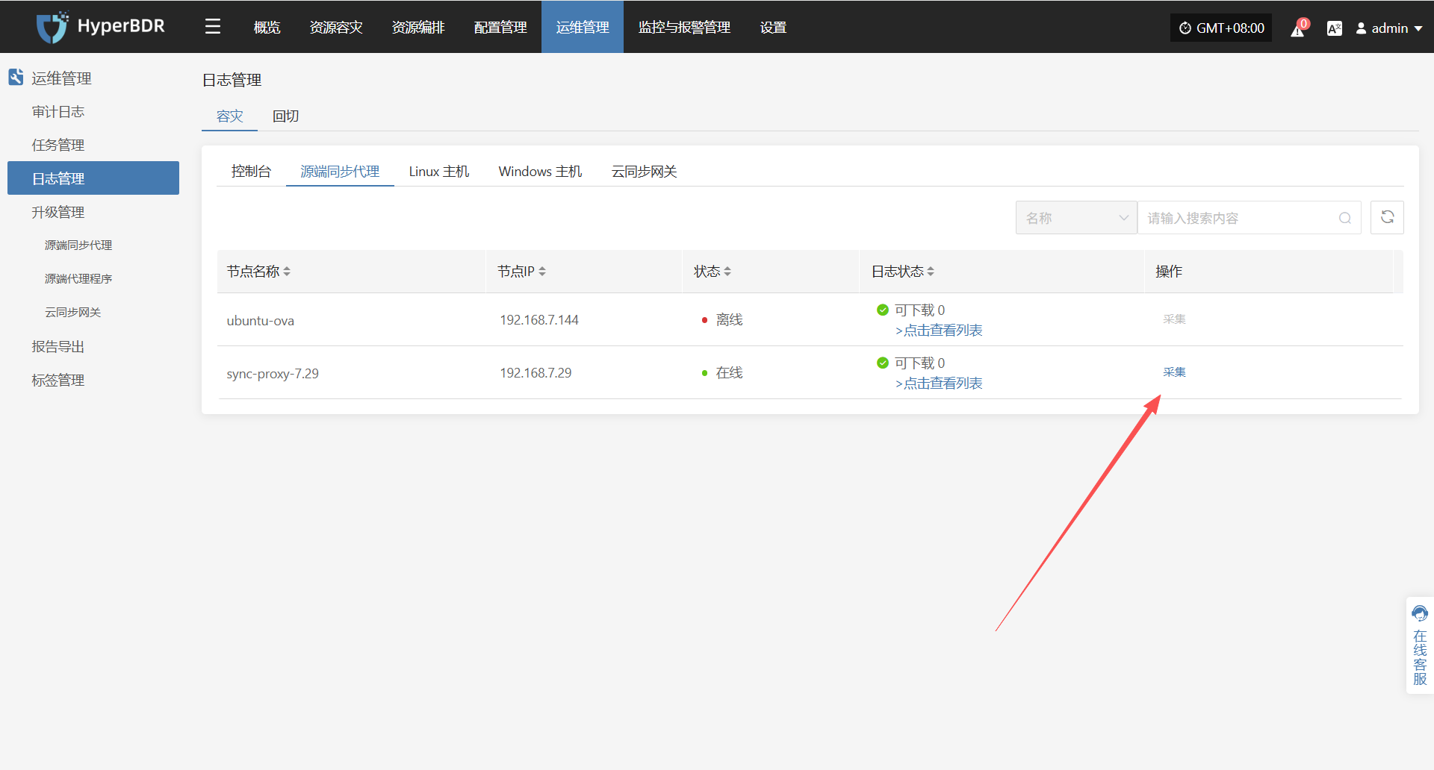The height and width of the screenshot is (770, 1434).
Task: Click 采集 for ubuntu-ova
Action: click(1174, 319)
